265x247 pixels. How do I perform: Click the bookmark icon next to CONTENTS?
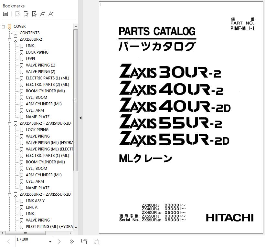click(16, 33)
